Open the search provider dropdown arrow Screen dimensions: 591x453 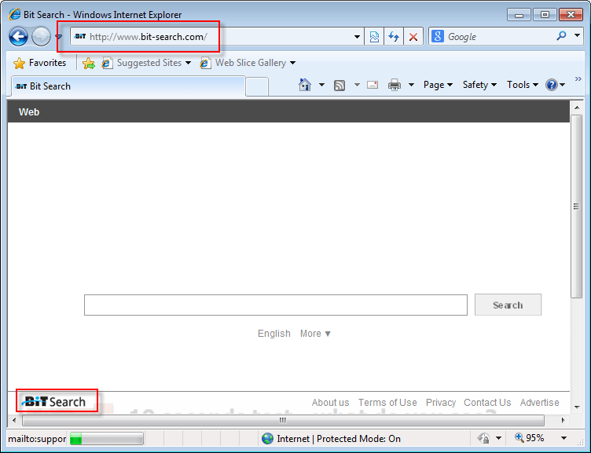point(577,35)
